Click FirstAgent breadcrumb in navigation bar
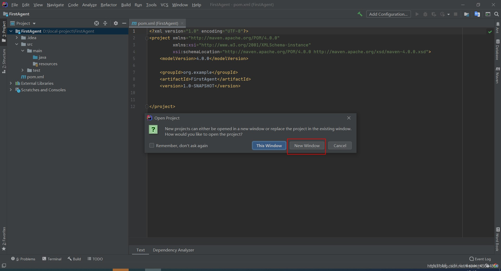Viewport: 501px width, 271px height. click(16, 14)
